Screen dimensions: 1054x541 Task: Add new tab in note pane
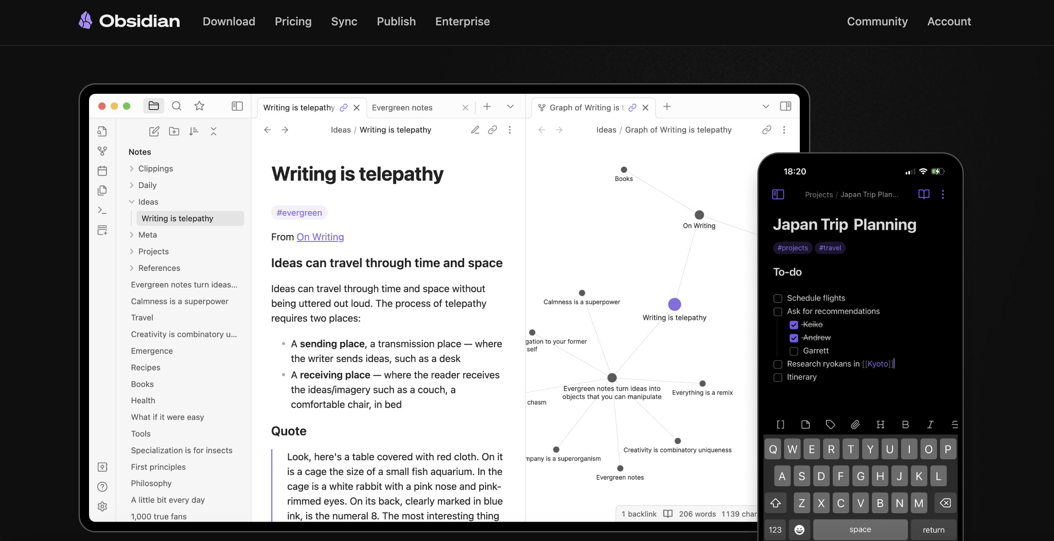[486, 106]
